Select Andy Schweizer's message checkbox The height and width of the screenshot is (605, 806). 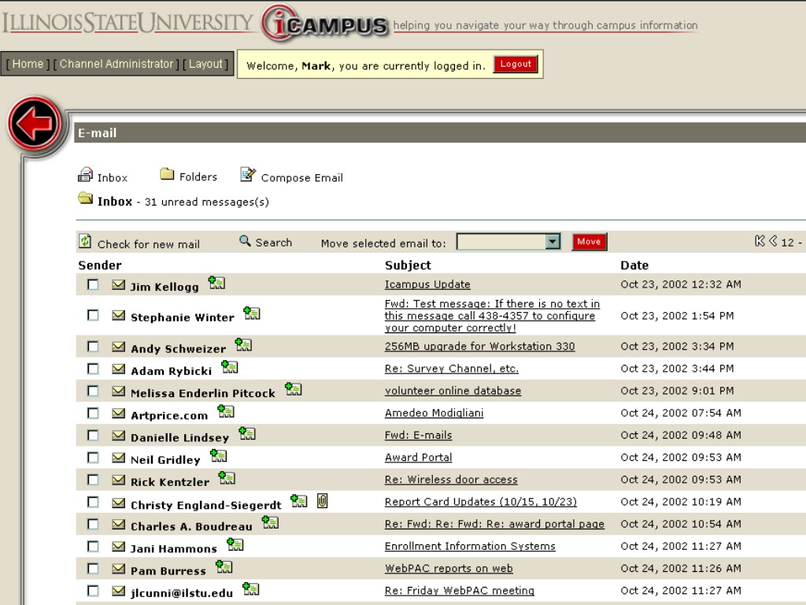(93, 347)
